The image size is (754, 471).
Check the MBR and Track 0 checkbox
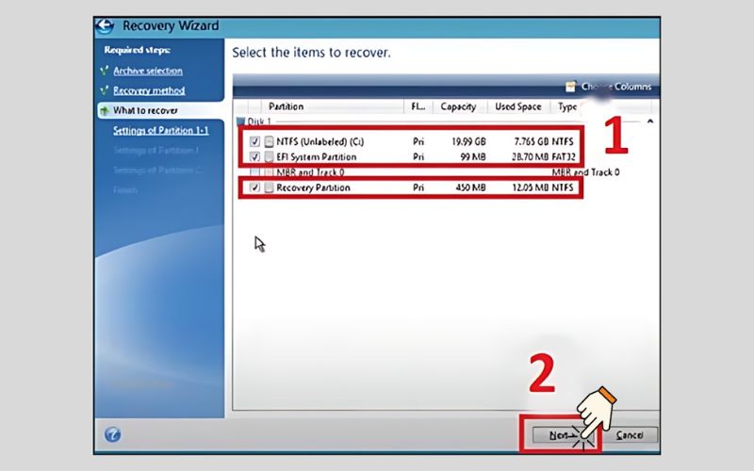click(x=254, y=172)
